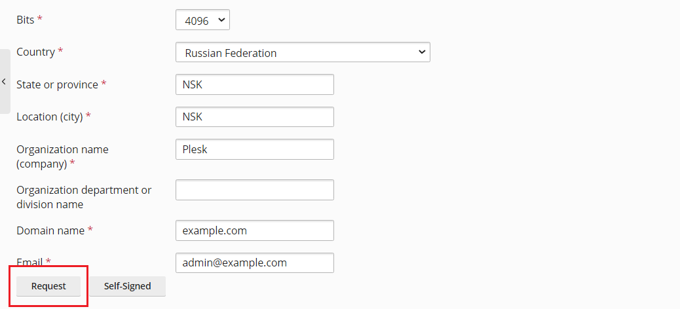Click the Domain name field with example.com
The image size is (680, 309).
254,230
